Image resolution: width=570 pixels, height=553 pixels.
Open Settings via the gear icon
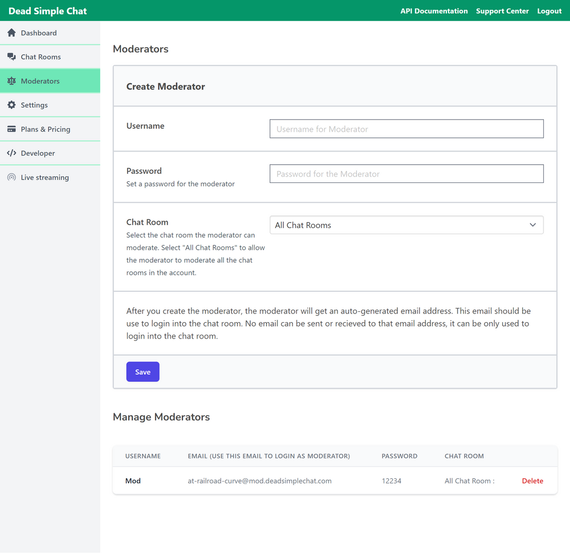coord(11,104)
